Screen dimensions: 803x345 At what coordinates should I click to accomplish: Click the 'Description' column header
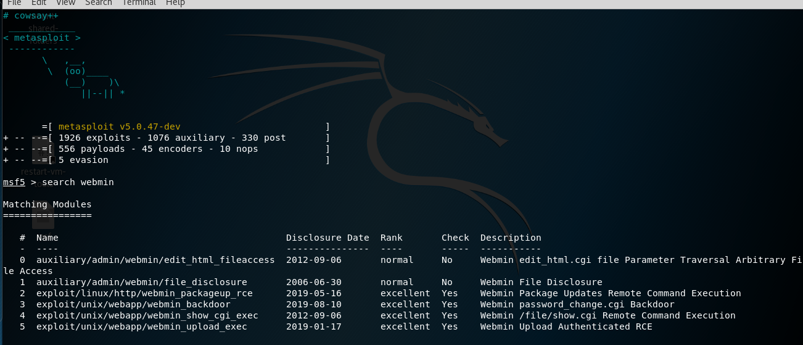pyautogui.click(x=511, y=238)
